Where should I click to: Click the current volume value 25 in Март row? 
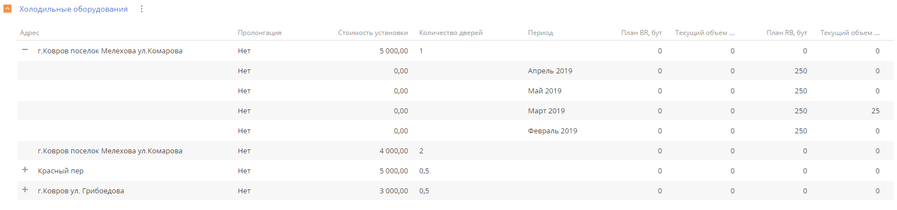click(875, 111)
